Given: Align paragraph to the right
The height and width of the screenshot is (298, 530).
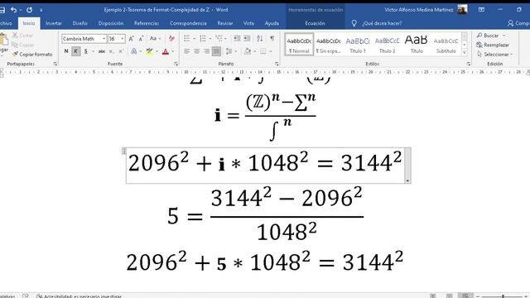Looking at the screenshot, I should click(206, 51).
